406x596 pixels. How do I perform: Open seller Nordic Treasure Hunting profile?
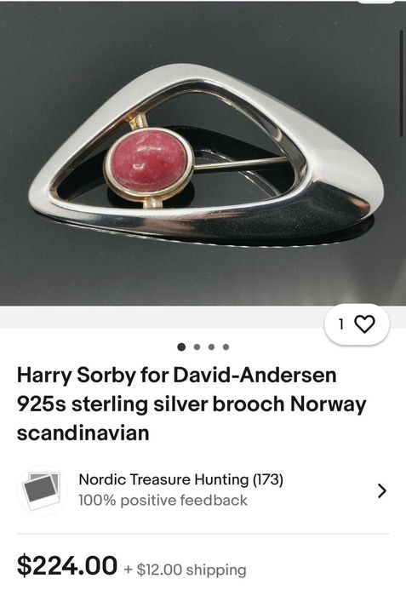165,479
